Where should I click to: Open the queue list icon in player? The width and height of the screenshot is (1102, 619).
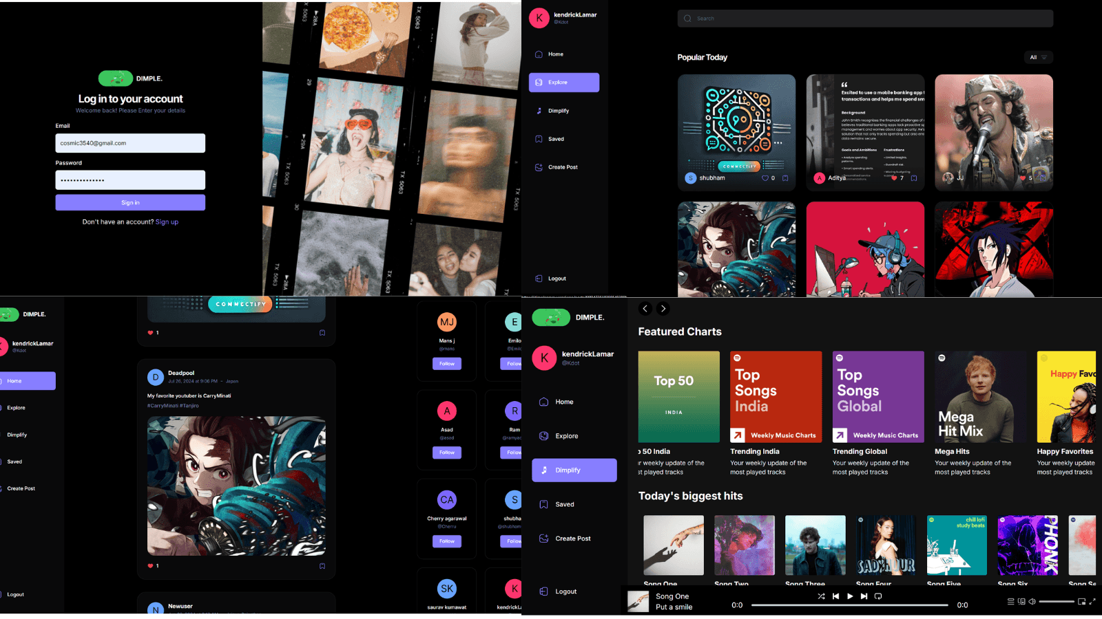(x=1011, y=601)
